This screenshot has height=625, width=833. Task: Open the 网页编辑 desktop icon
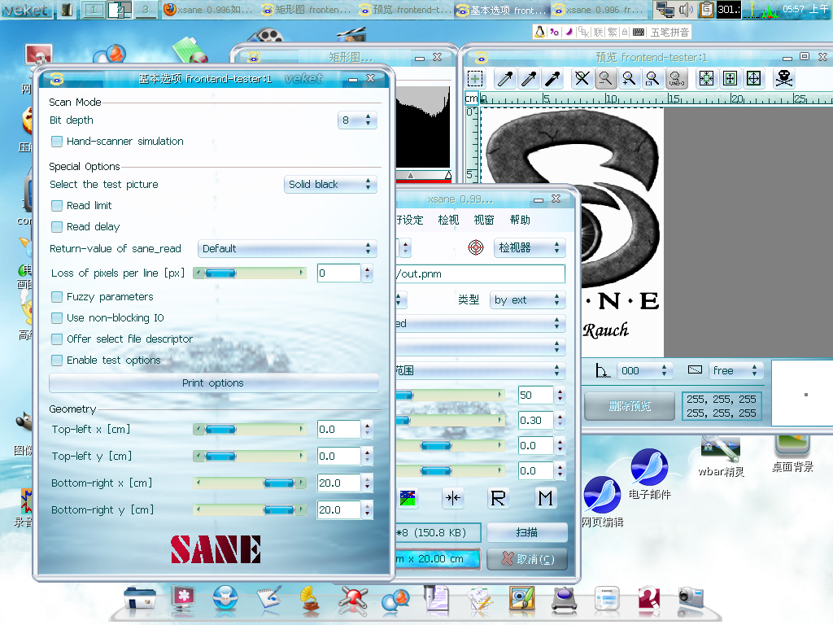pyautogui.click(x=603, y=502)
